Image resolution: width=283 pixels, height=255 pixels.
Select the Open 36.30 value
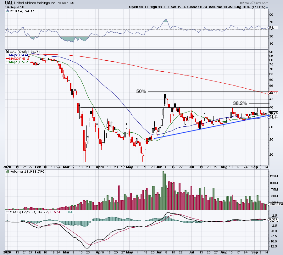click(x=138, y=7)
